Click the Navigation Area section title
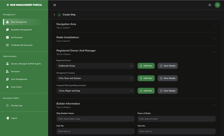This screenshot has height=136, width=224. click(x=66, y=24)
